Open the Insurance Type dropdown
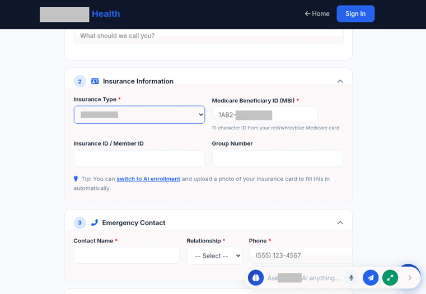 coord(139,115)
